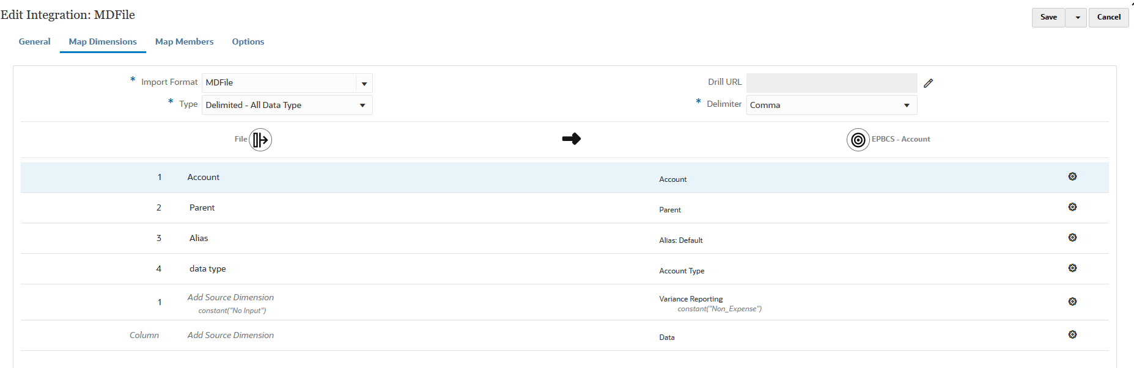This screenshot has width=1134, height=368.
Task: Click the EPBCS target application icon
Action: tap(858, 140)
